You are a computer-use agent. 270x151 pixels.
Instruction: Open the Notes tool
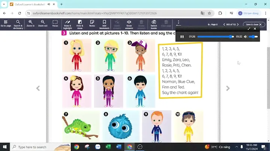(x=92, y=24)
